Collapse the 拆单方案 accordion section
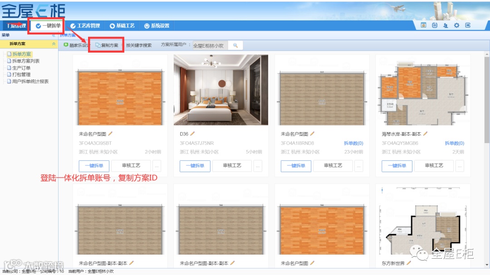The image size is (490, 275). (54, 43)
